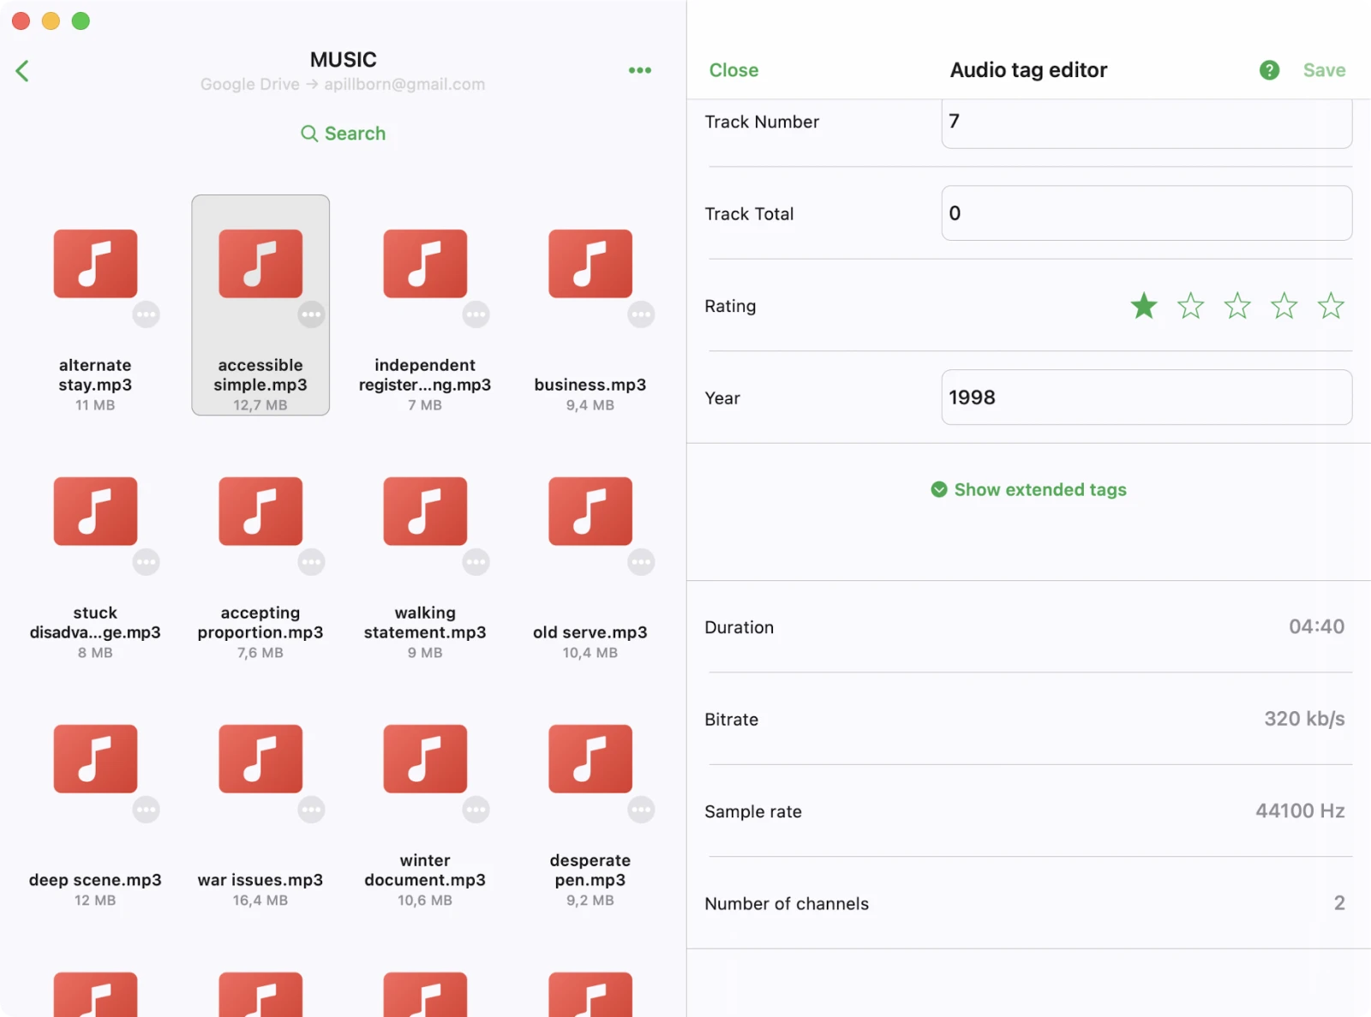Set rating to three stars
This screenshot has width=1371, height=1017.
1236,306
